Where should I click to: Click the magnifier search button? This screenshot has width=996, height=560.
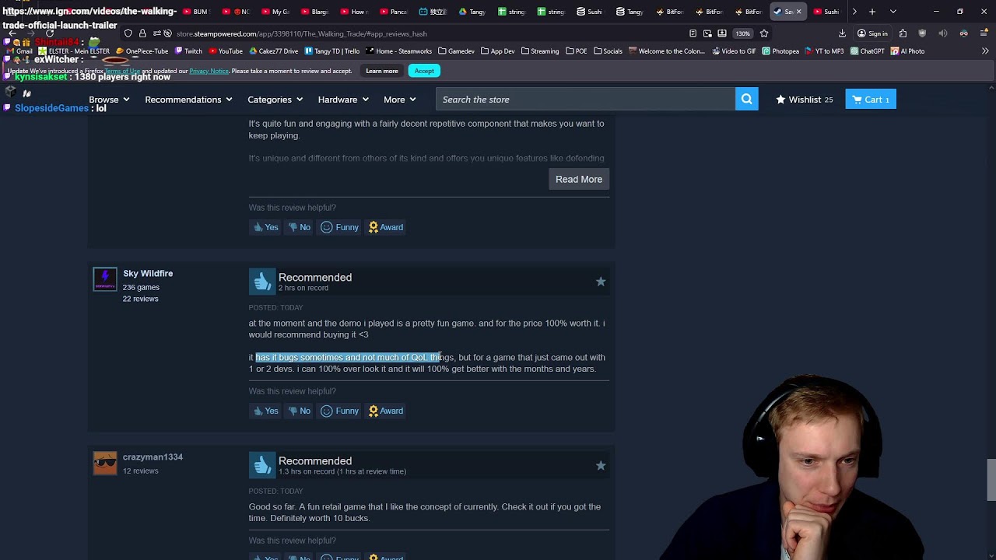pos(746,99)
